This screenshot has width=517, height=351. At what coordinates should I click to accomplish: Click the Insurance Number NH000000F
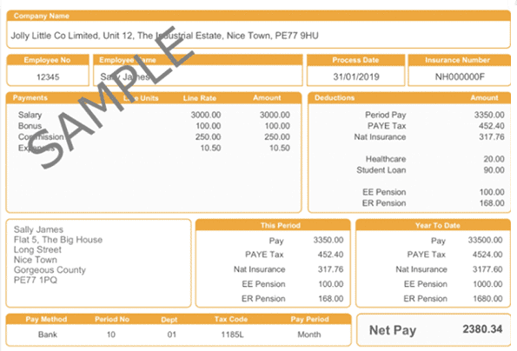click(460, 76)
